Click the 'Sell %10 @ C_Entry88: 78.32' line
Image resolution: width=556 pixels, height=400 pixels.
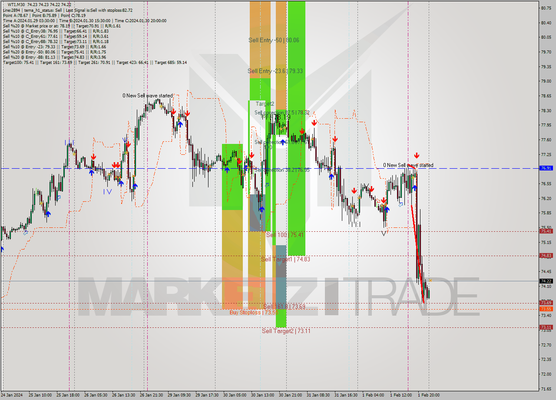click(x=56, y=41)
